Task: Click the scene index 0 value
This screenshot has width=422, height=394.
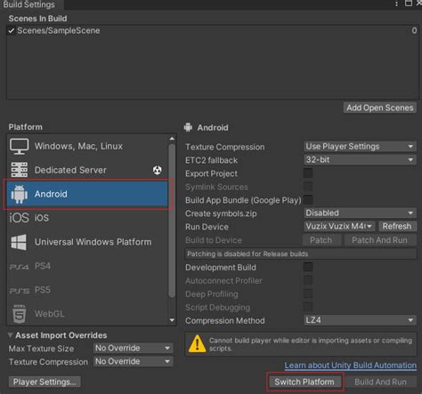Action: 414,31
